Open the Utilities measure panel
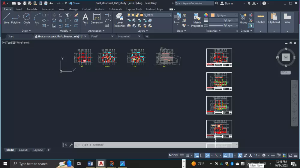Screen dimensions: 300x168 coord(261,19)
